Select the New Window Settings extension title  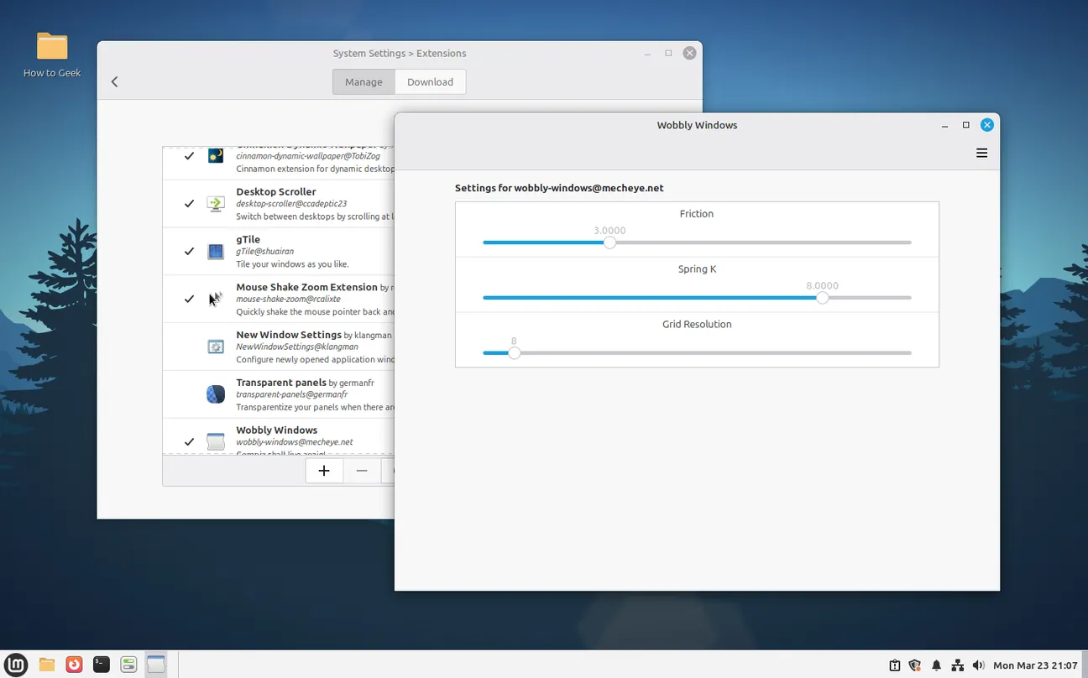pos(288,335)
